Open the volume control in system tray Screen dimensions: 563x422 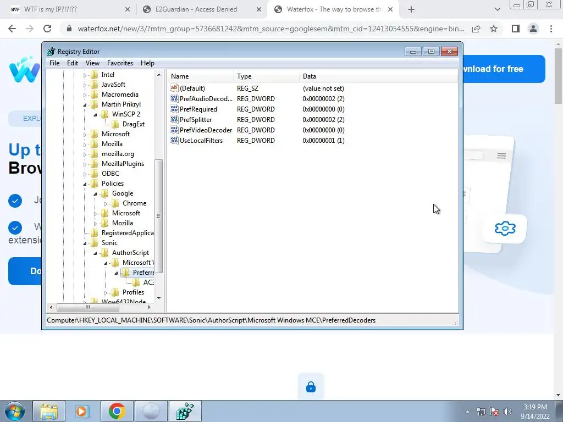tap(507, 412)
